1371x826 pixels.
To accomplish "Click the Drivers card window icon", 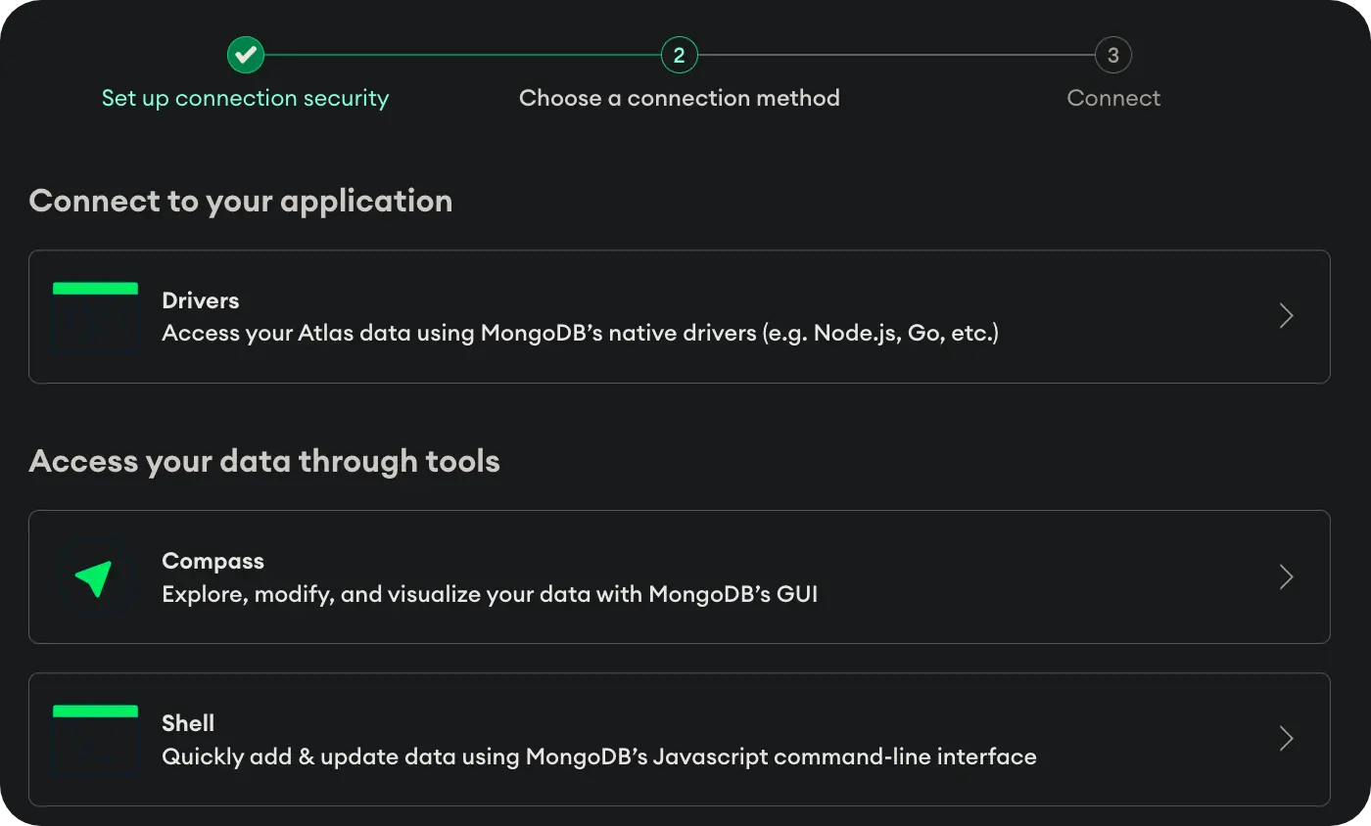I will 95,316.
